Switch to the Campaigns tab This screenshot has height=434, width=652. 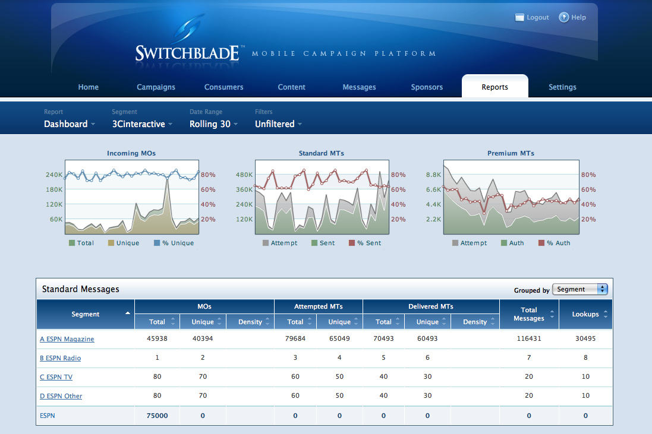(156, 87)
